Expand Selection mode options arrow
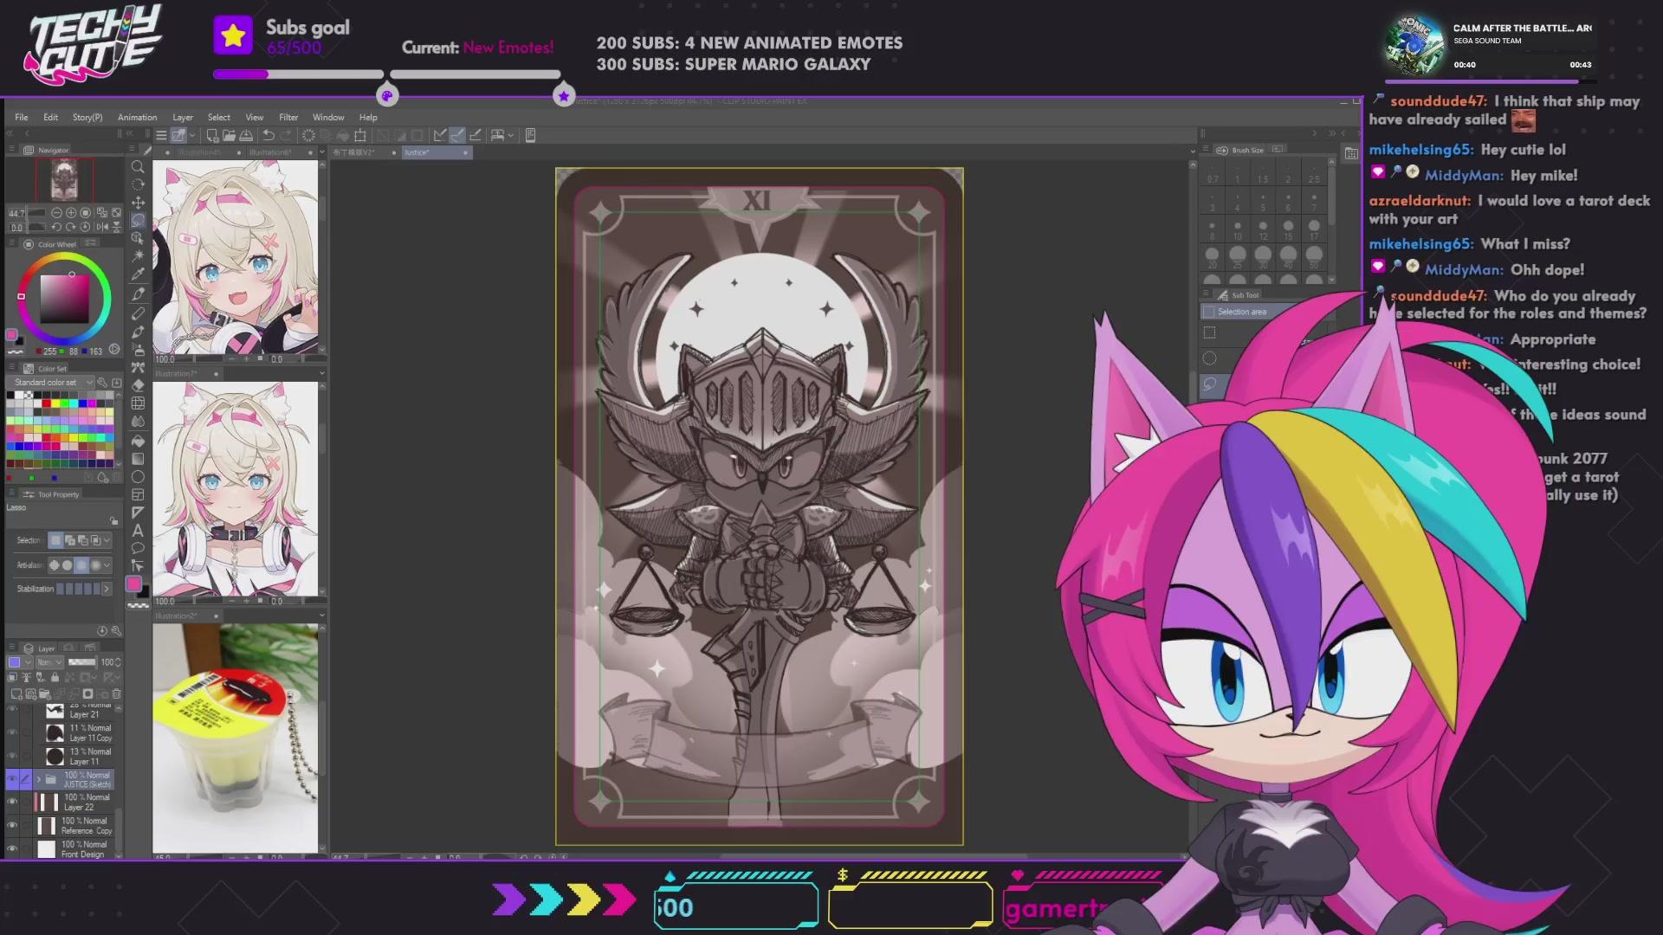 (107, 540)
